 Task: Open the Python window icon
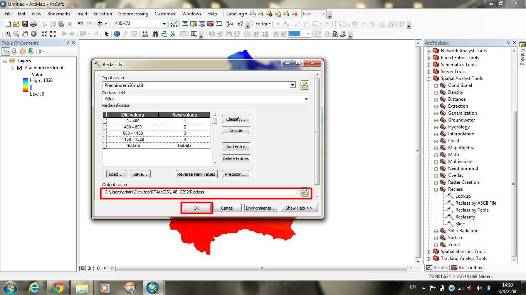point(219,24)
